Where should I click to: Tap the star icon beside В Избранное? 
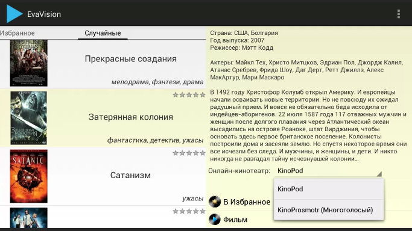point(215,202)
